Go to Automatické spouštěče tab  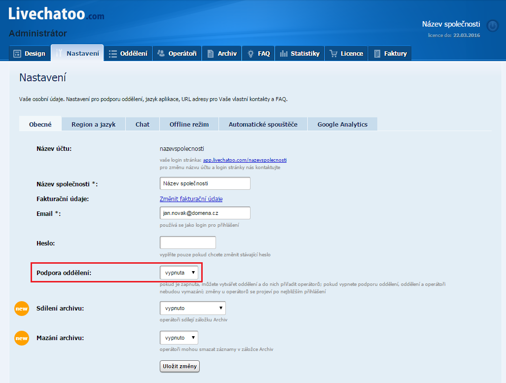263,124
